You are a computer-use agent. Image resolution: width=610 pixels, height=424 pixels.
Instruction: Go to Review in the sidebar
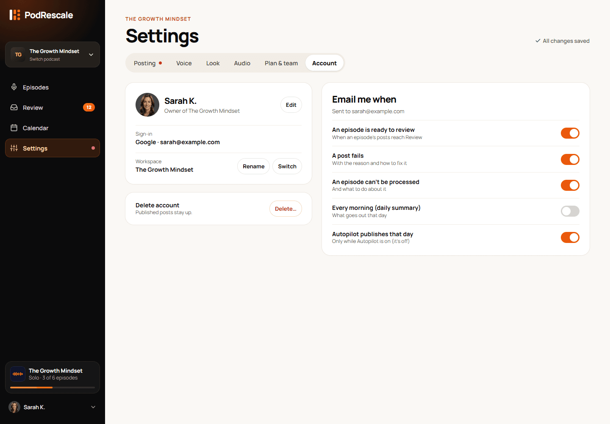(x=53, y=108)
